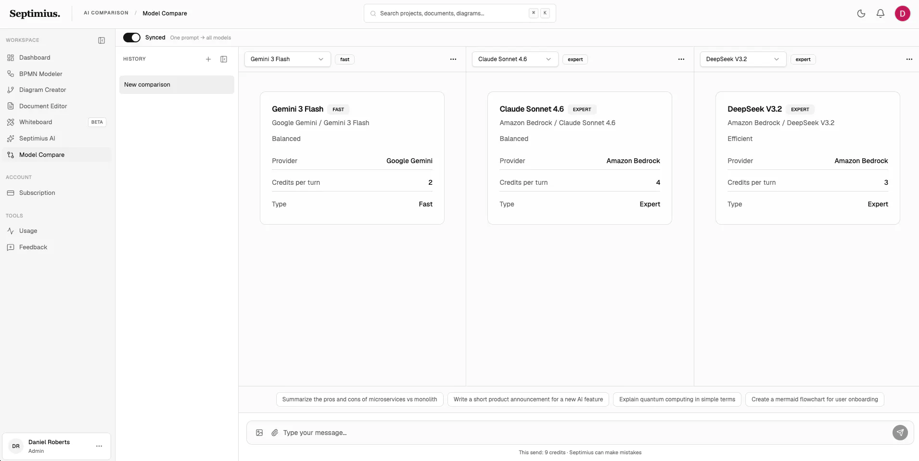Image resolution: width=919 pixels, height=461 pixels.
Task: Focus the message input field
Action: click(585, 433)
